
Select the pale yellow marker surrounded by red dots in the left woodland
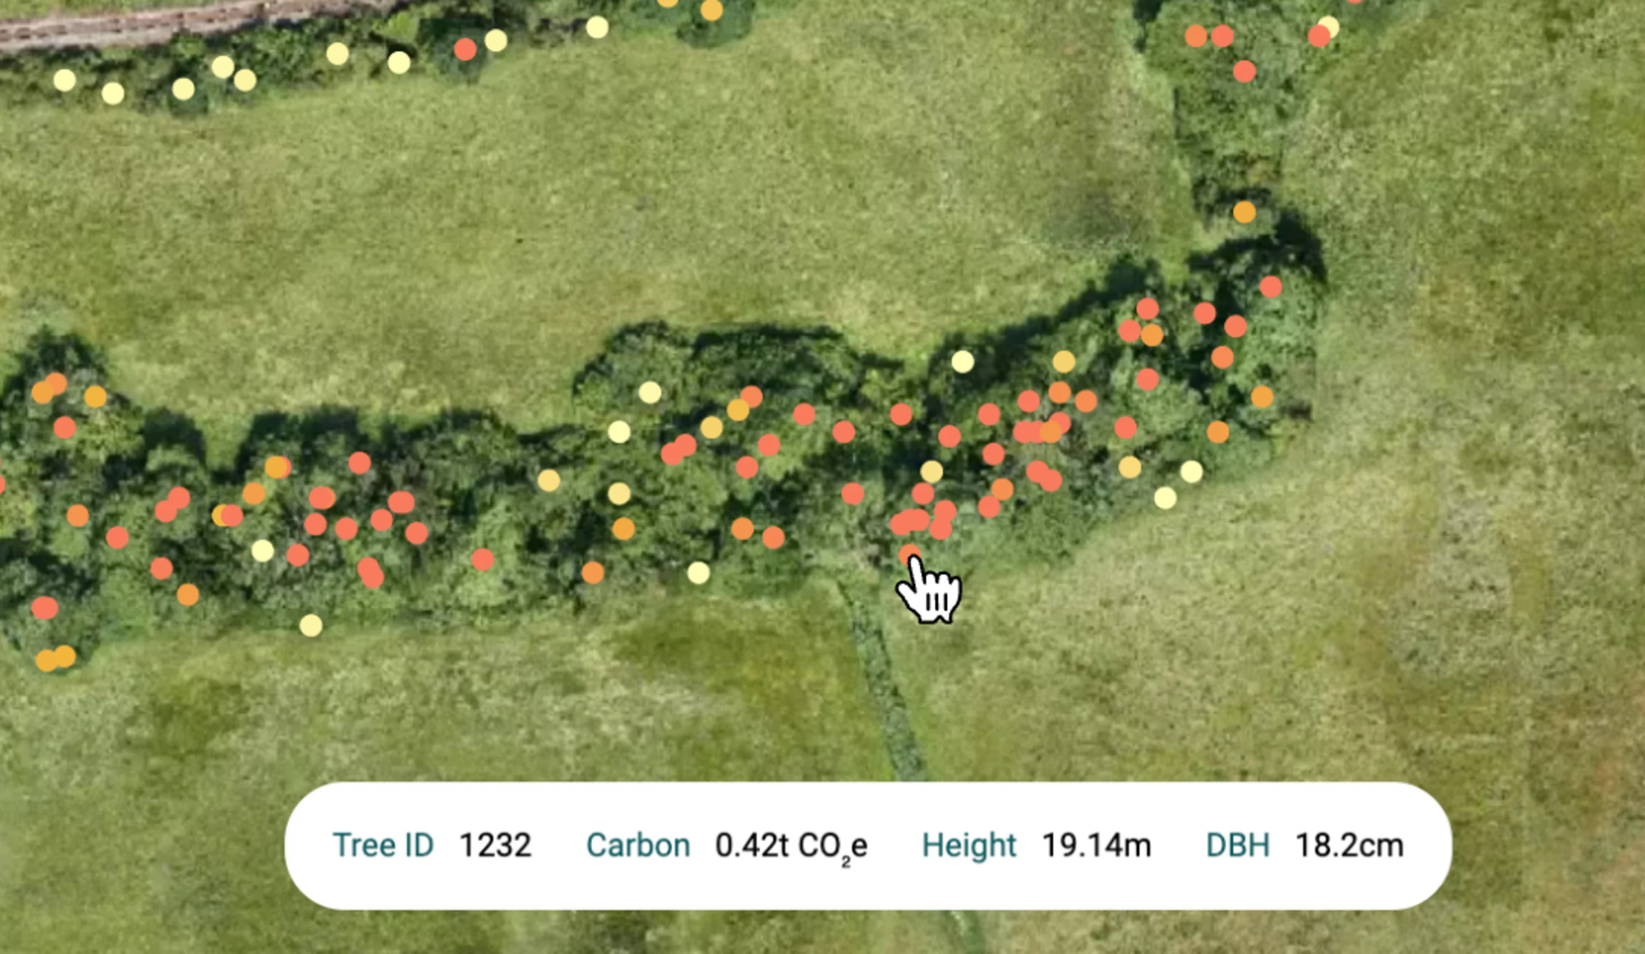point(263,550)
